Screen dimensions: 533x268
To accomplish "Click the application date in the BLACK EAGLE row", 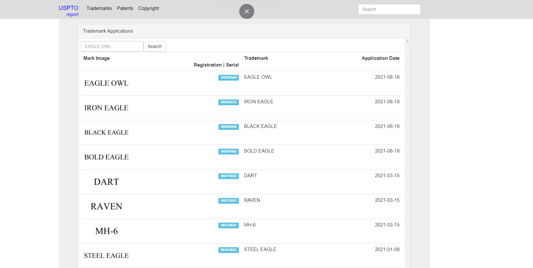I will pos(387,126).
